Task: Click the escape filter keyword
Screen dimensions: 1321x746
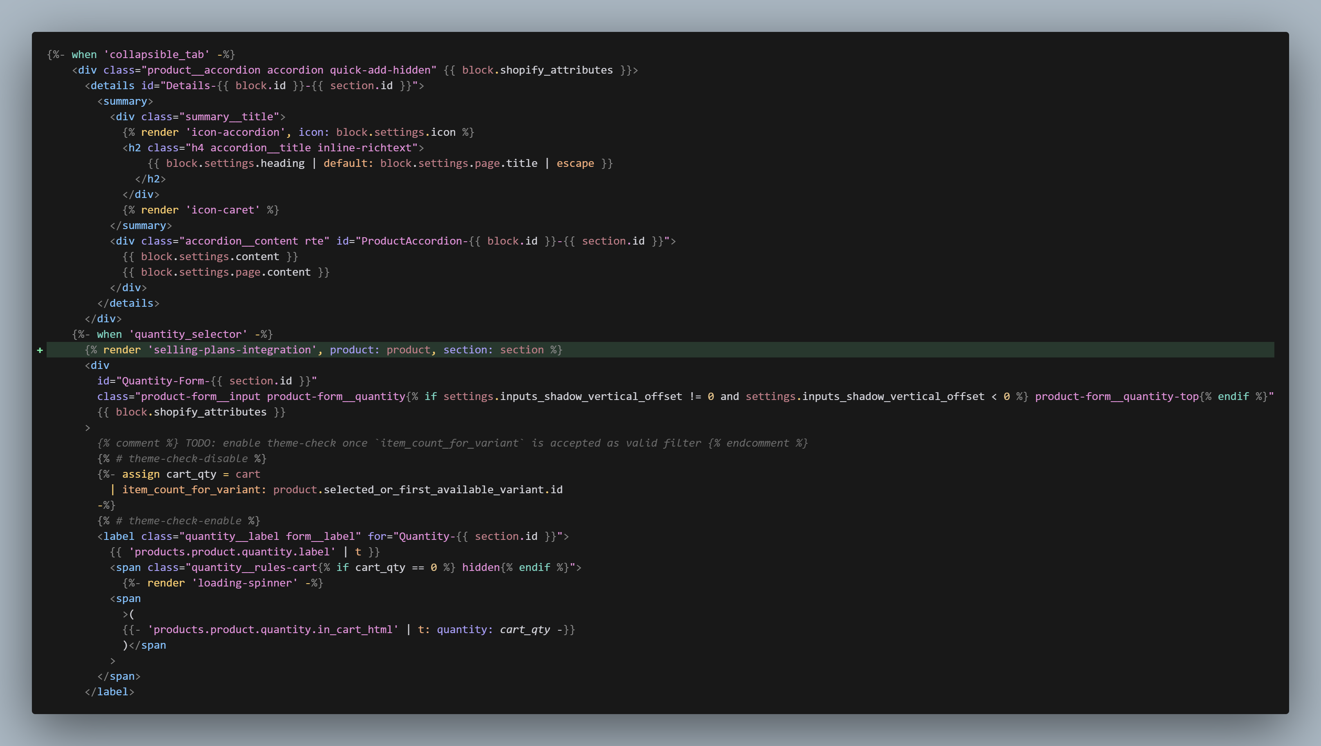Action: pyautogui.click(x=575, y=163)
